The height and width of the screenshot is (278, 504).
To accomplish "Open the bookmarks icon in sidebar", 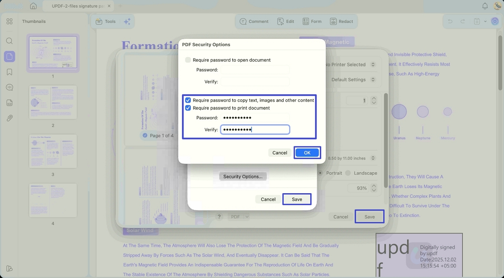I will pos(10,72).
